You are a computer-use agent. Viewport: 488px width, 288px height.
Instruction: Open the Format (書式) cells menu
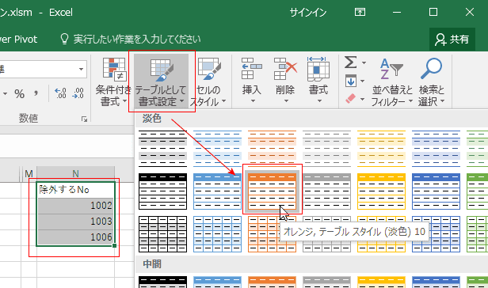coord(318,81)
